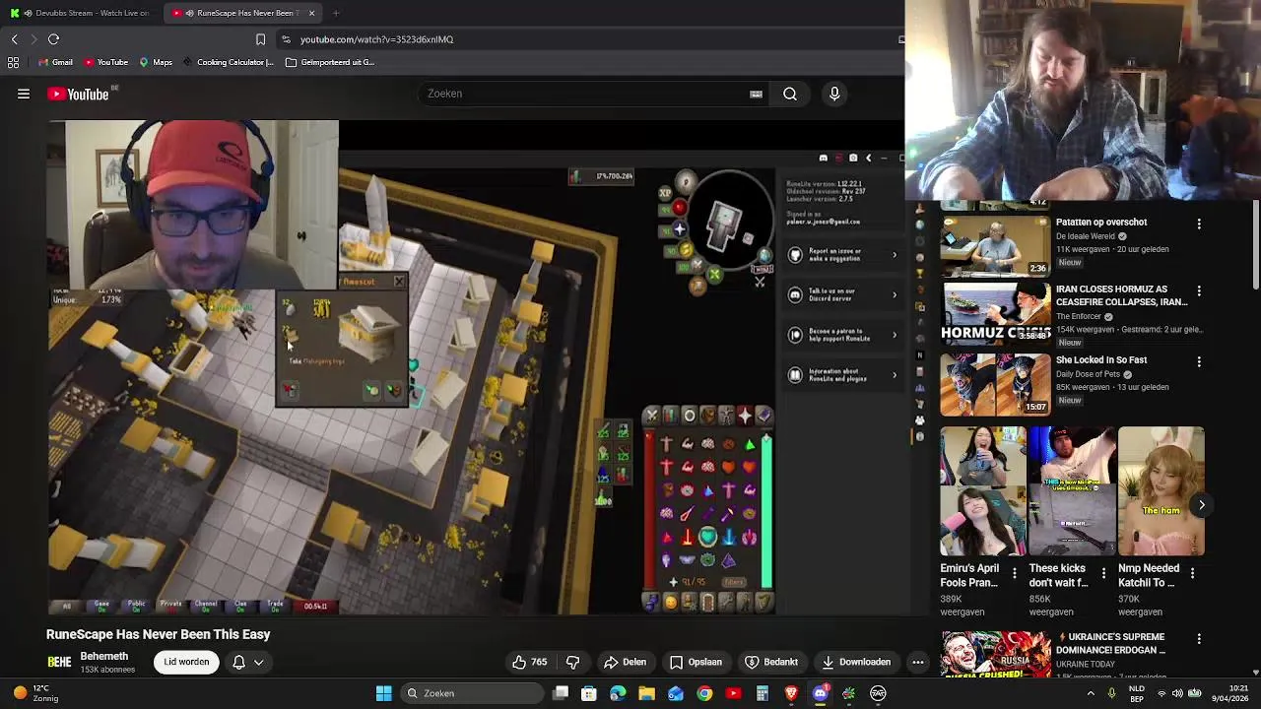Open the browser apps grid icon
1261x709 pixels.
pos(13,62)
